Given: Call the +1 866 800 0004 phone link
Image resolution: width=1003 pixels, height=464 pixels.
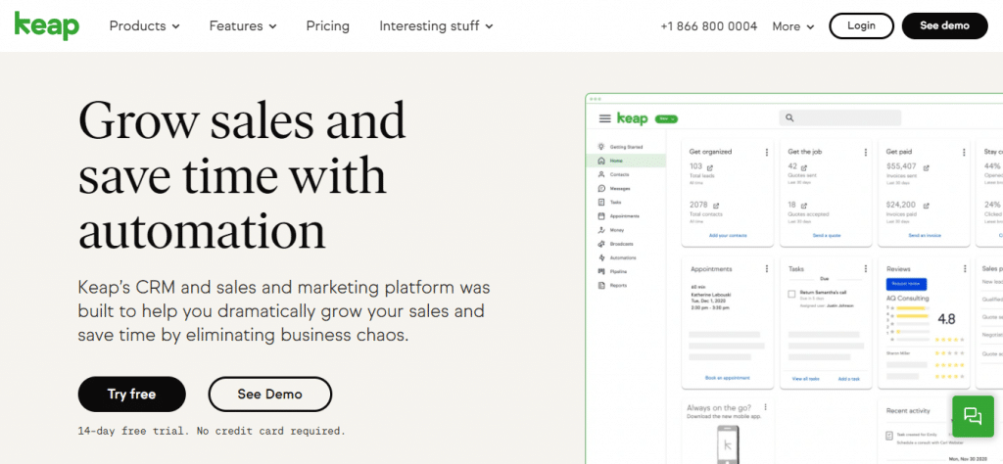Looking at the screenshot, I should [x=709, y=26].
